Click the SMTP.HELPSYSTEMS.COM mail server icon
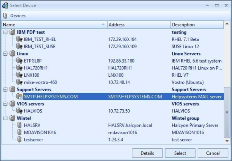Viewport: 232px width, 161px height. [20, 97]
